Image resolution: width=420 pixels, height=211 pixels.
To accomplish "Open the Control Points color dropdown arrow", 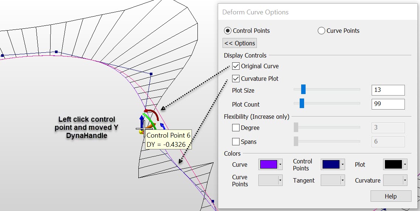I will [x=342, y=165].
